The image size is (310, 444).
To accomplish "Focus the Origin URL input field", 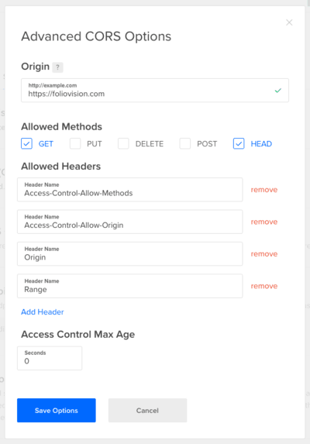I will tap(155, 91).
